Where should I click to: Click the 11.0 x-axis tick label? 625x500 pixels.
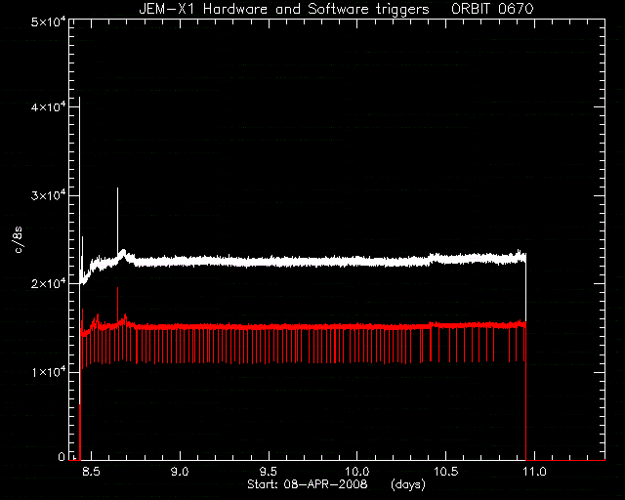[x=534, y=472]
